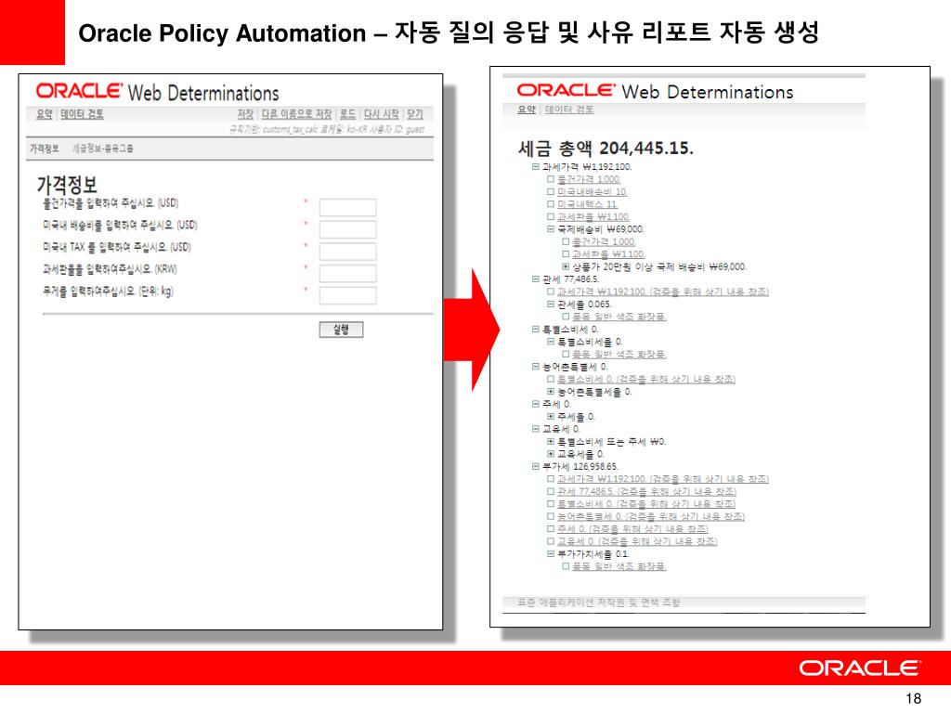
Task: Collapse the 부가세 126,958.65 node
Action: coord(536,466)
